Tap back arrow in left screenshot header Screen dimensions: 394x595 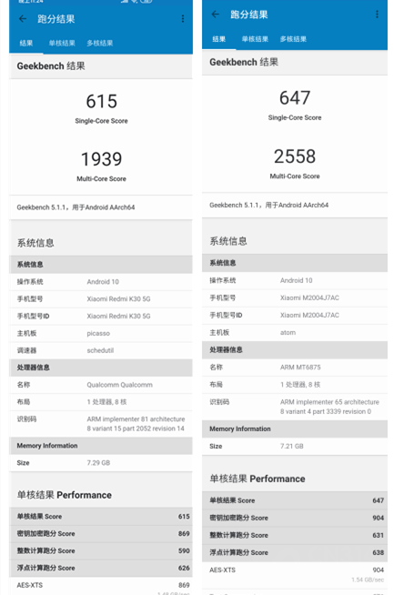tap(23, 18)
